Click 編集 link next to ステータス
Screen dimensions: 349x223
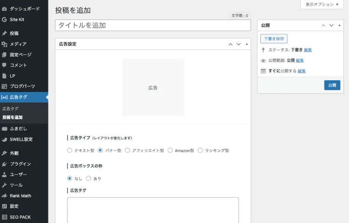pyautogui.click(x=308, y=50)
